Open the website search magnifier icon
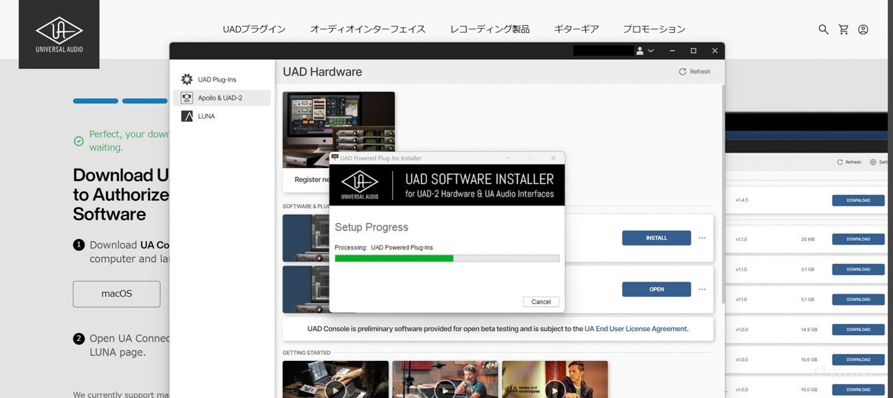Viewport: 893px width, 398px height. pyautogui.click(x=823, y=29)
